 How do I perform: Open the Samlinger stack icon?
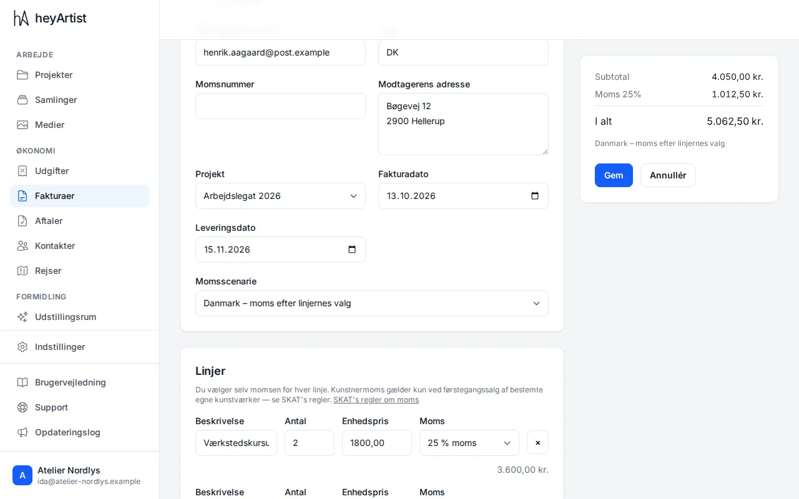pos(22,100)
